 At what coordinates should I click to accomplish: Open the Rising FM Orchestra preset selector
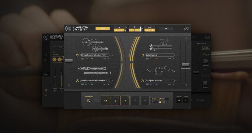(160, 81)
